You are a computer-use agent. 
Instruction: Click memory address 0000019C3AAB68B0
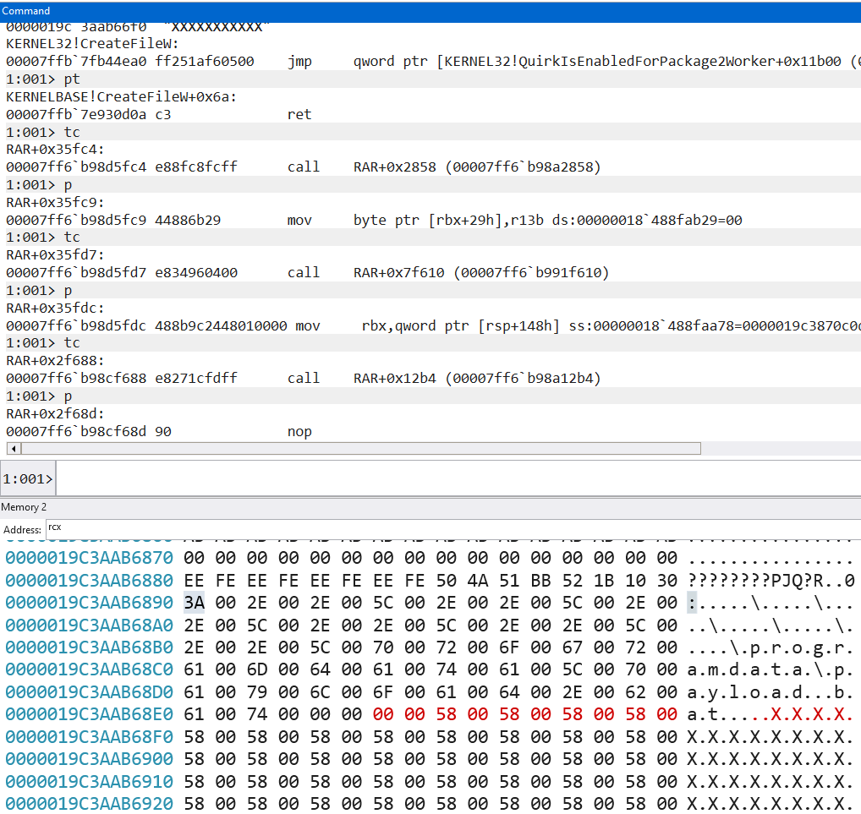click(89, 647)
